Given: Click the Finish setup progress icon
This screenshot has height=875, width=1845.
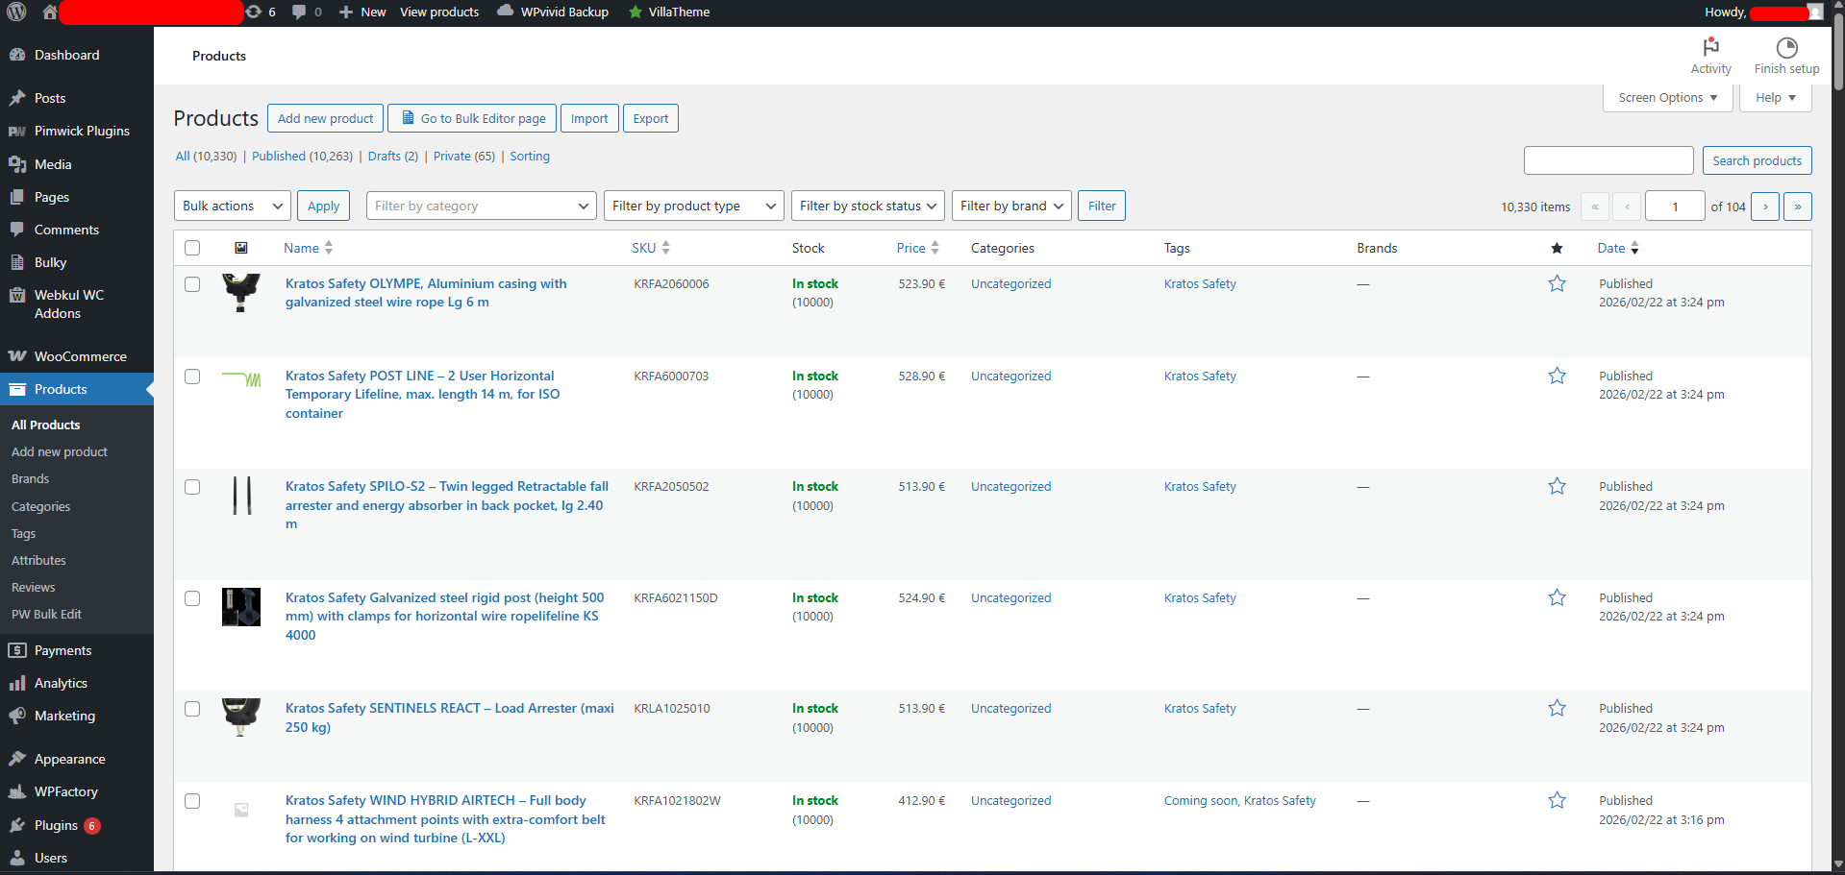Looking at the screenshot, I should pos(1786,48).
